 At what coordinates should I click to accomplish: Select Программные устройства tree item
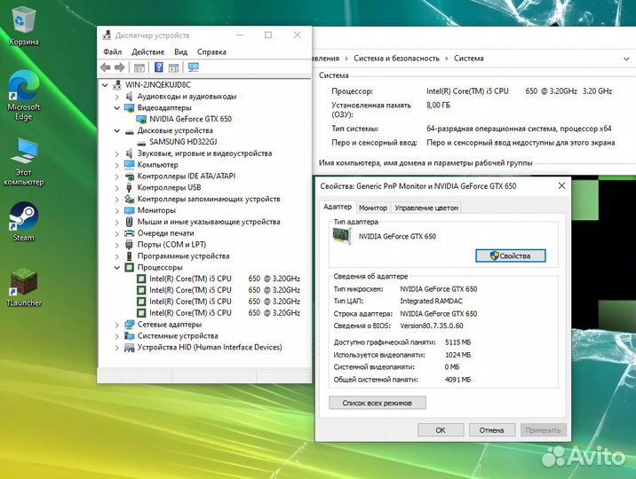pos(183,255)
